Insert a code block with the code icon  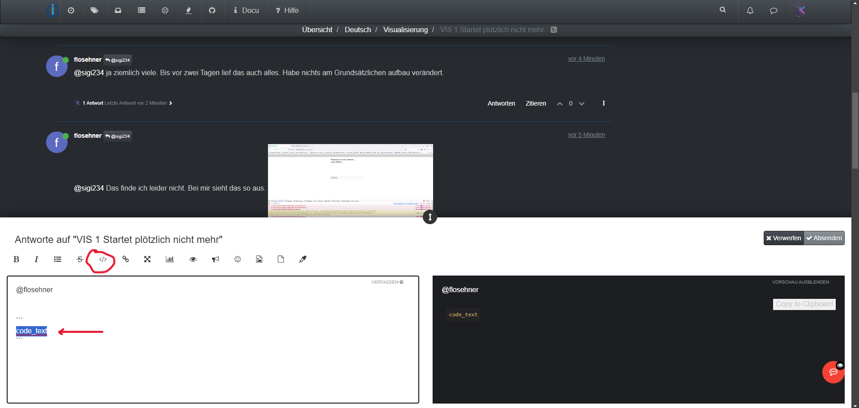103,259
